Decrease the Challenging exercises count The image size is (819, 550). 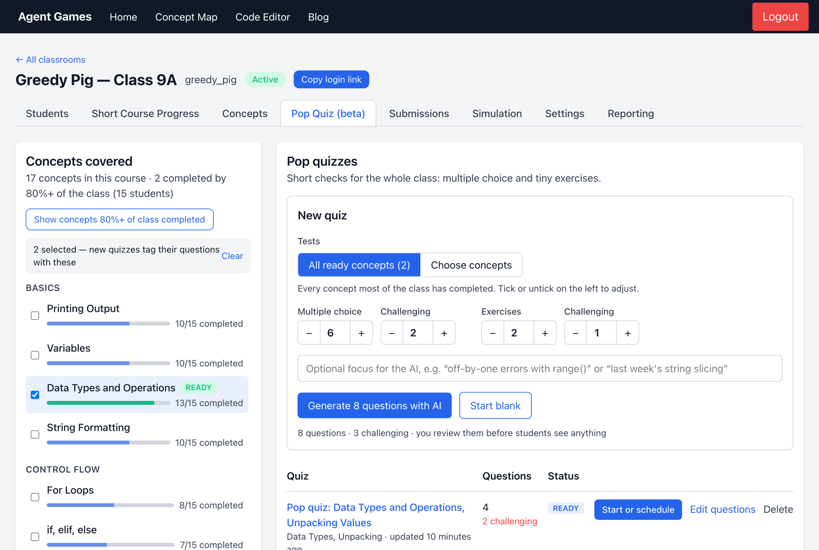tap(575, 333)
